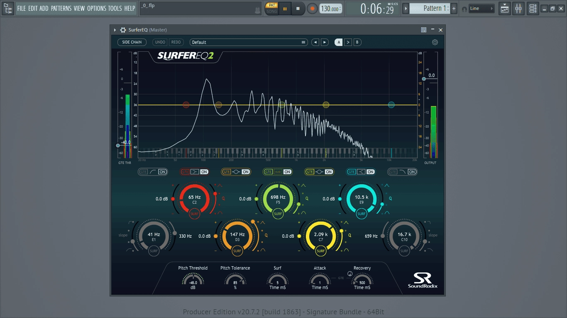Open the playlist view icon
Viewport: 567px width, 318px height.
point(505,8)
